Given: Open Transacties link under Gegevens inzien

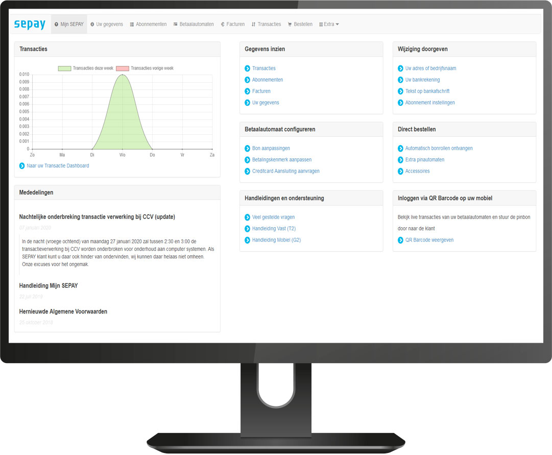Looking at the screenshot, I should (263, 68).
